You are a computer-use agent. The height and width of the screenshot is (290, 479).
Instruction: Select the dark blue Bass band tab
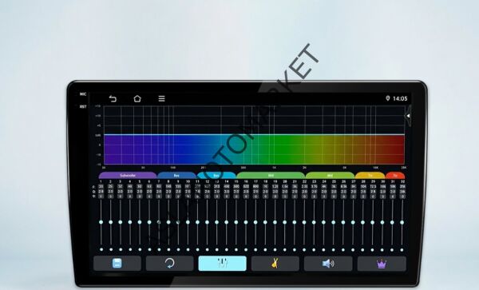pos(176,176)
